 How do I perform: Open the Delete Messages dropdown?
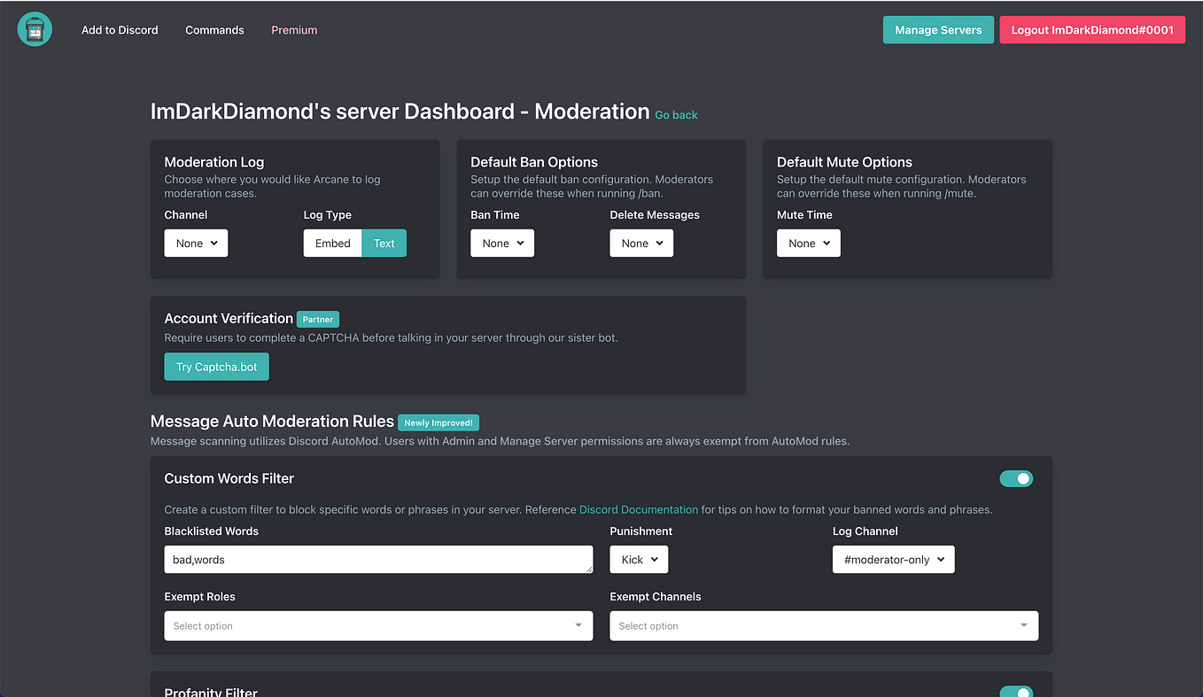click(x=641, y=244)
